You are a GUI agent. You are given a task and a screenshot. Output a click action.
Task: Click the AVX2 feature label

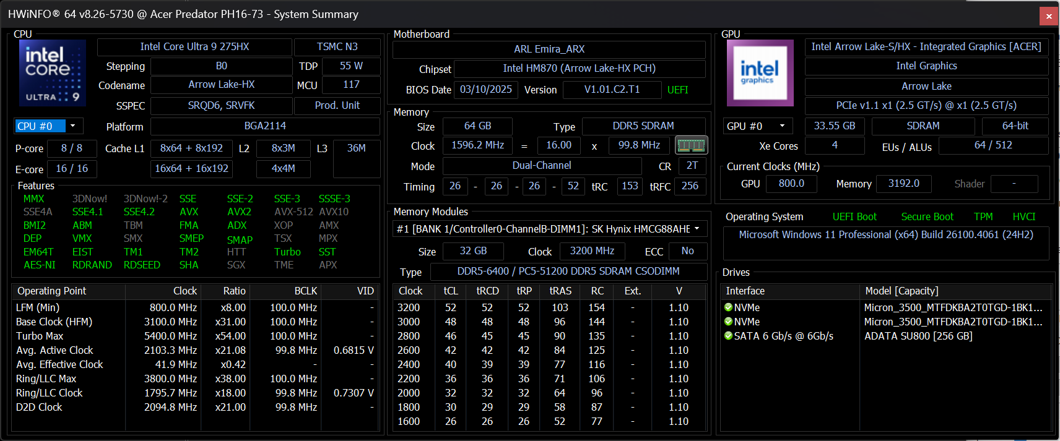239,212
